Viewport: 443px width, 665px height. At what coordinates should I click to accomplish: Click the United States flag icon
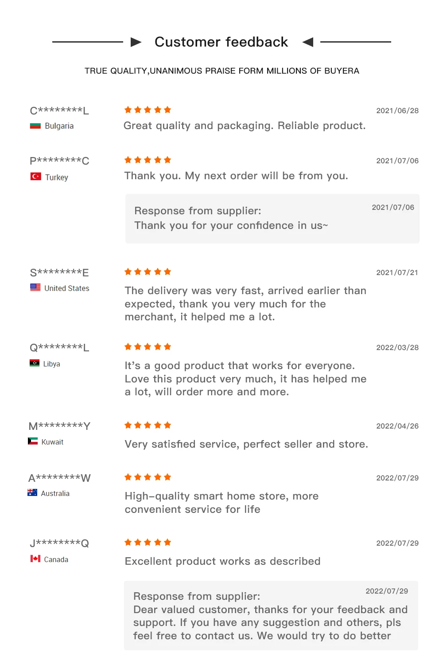click(x=35, y=287)
